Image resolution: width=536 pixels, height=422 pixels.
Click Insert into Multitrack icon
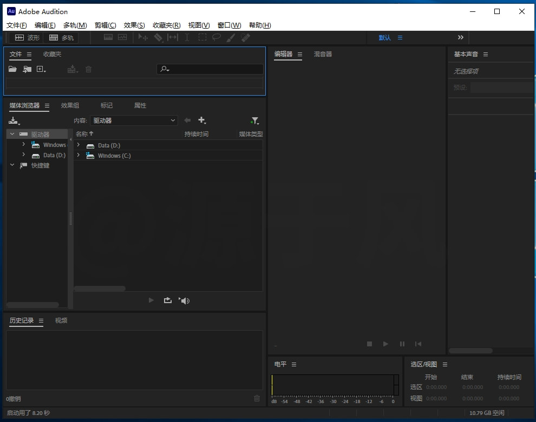point(73,69)
